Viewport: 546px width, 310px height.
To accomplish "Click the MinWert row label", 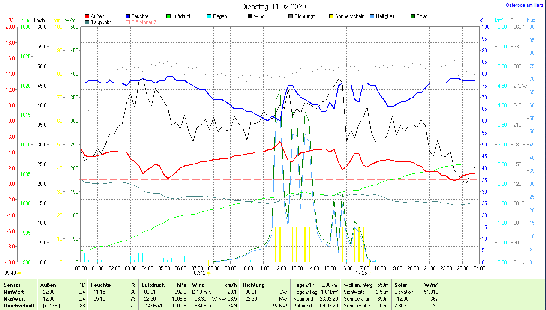I will pyautogui.click(x=13, y=292).
